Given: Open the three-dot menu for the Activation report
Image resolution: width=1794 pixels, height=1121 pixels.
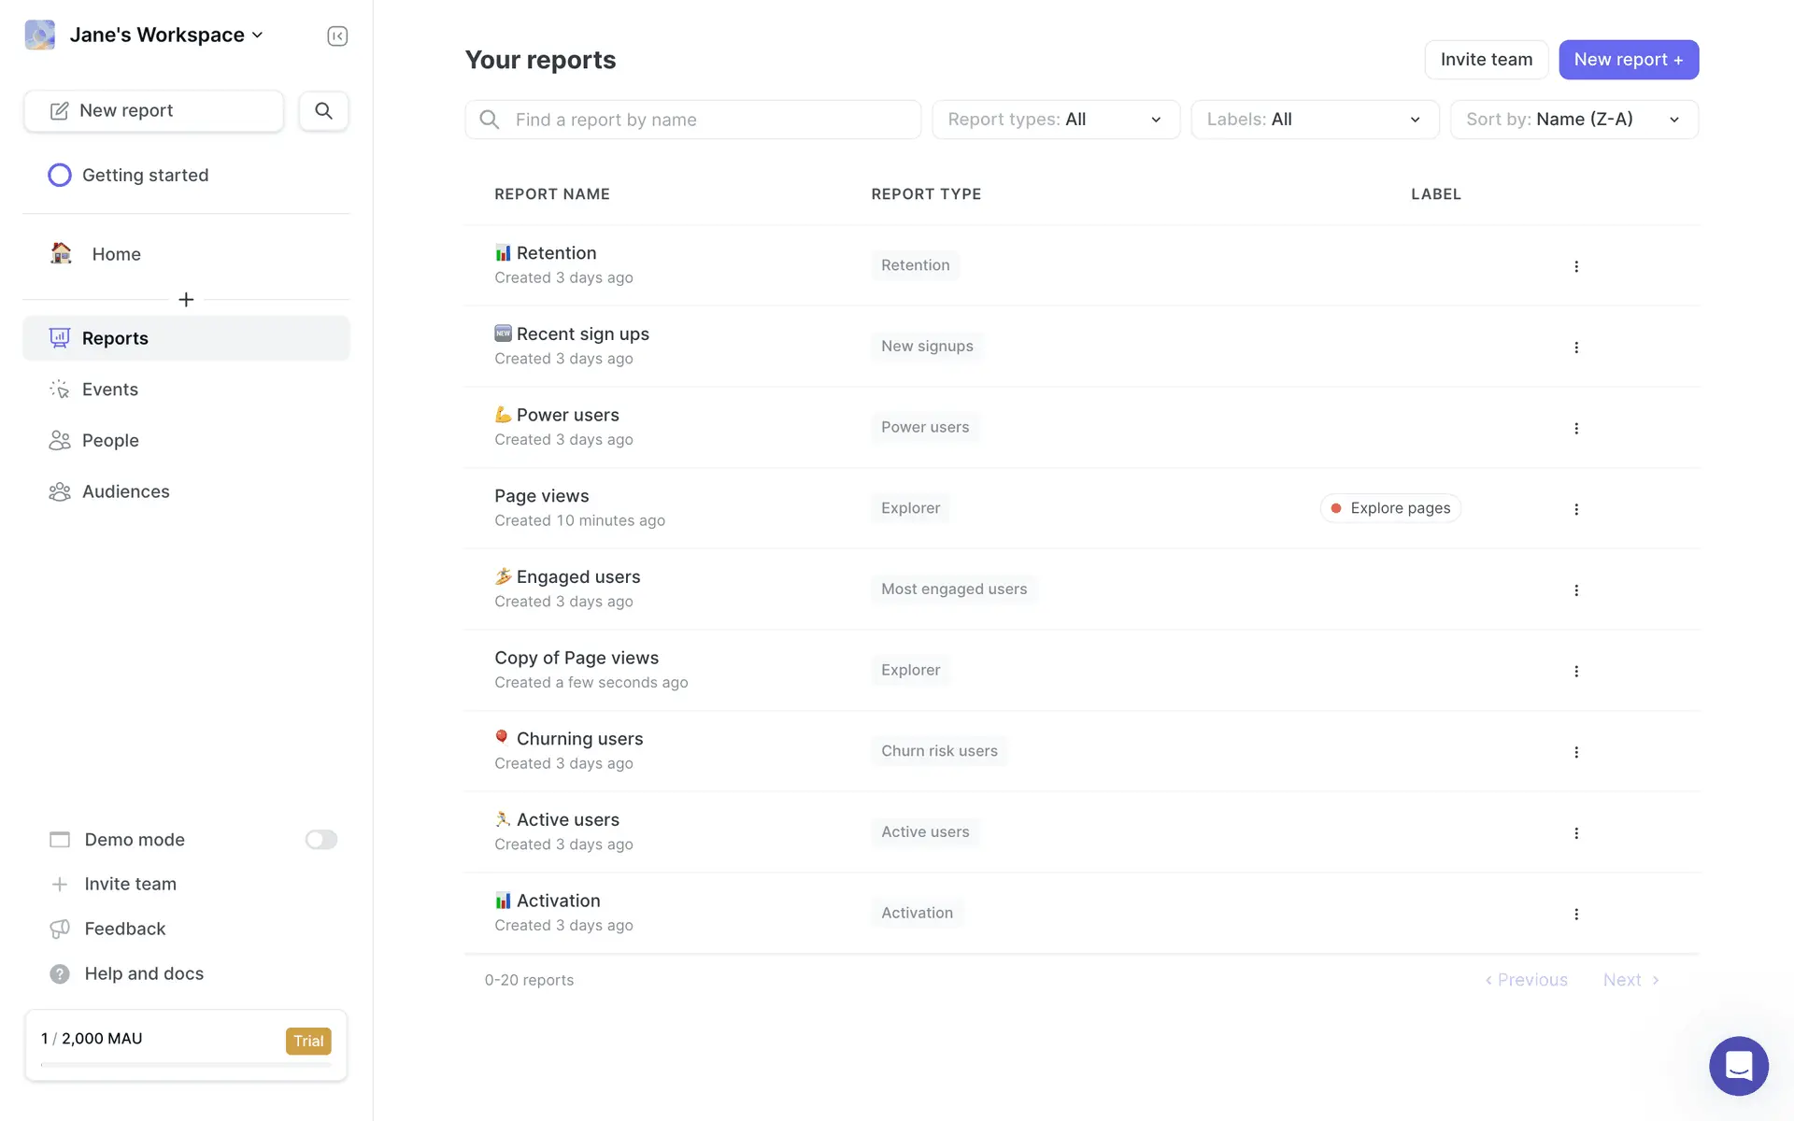Looking at the screenshot, I should (x=1576, y=914).
